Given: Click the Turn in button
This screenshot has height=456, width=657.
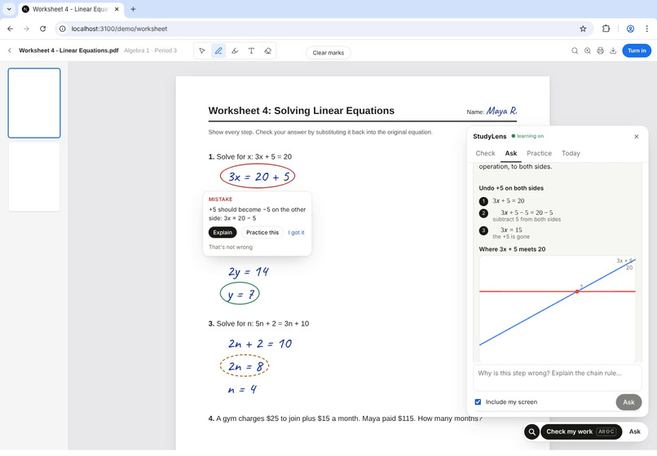Looking at the screenshot, I should click(637, 50).
